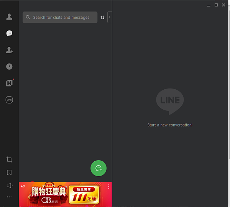
Task: Switch to the Chats tab
Action: coord(9,33)
